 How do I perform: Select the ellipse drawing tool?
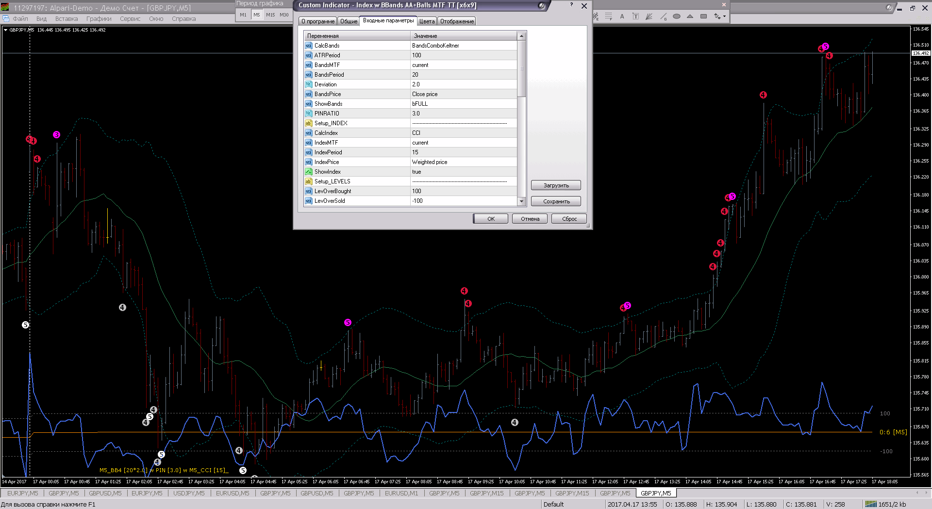point(677,16)
